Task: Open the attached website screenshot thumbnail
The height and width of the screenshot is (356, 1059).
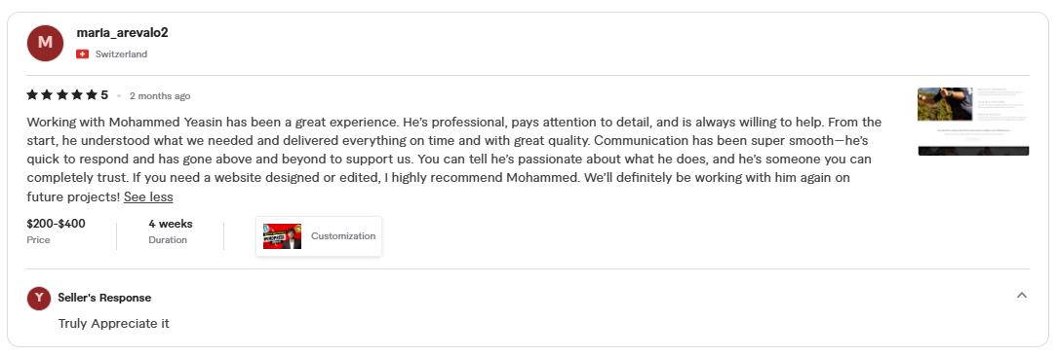Action: (x=973, y=122)
